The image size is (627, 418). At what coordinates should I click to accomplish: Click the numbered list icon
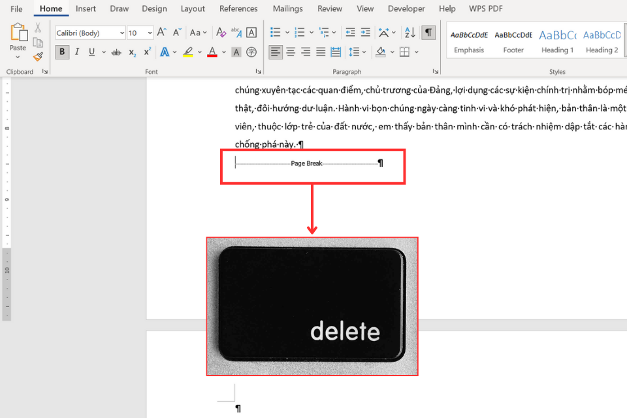click(x=299, y=33)
